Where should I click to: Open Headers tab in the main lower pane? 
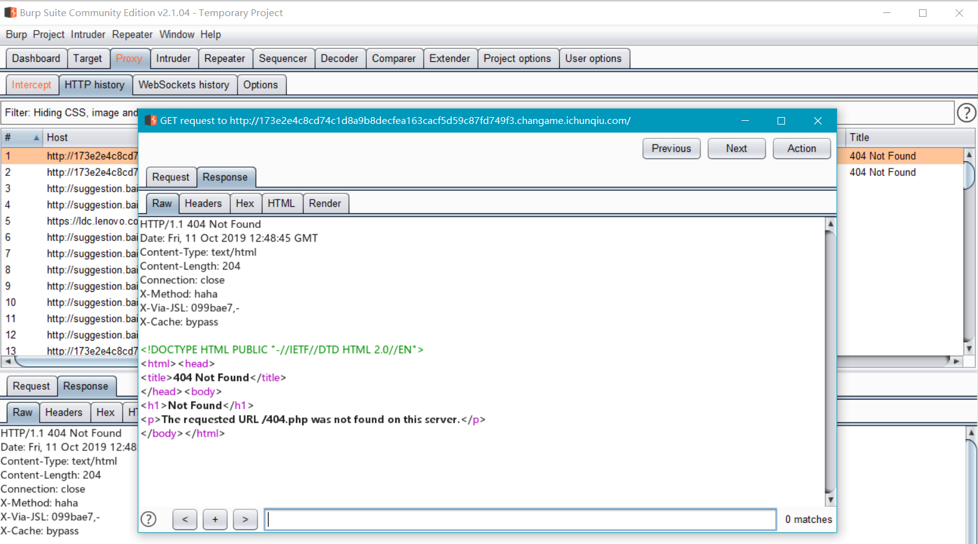click(x=63, y=412)
